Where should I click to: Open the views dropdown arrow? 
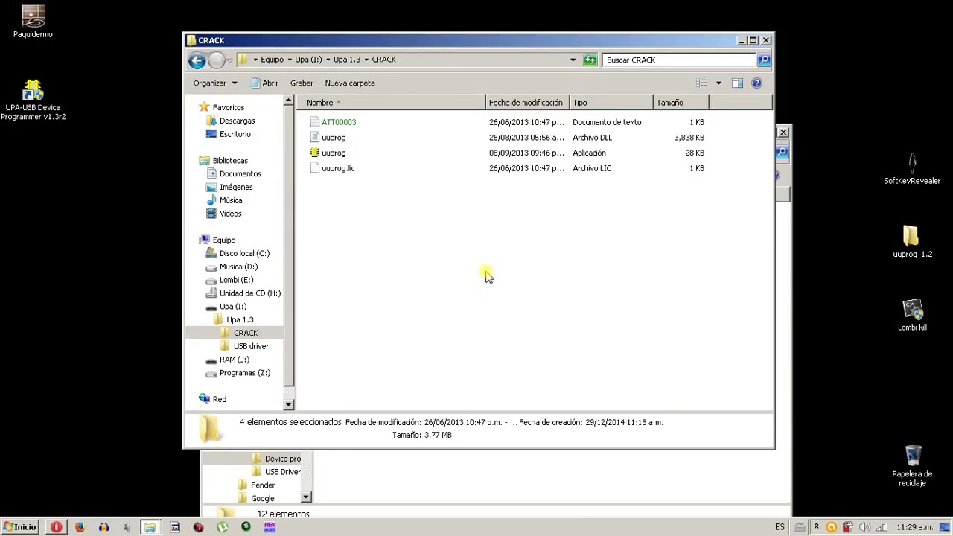[x=718, y=83]
